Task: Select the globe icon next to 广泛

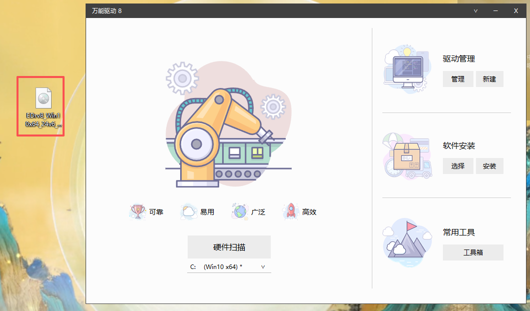Action: [239, 211]
